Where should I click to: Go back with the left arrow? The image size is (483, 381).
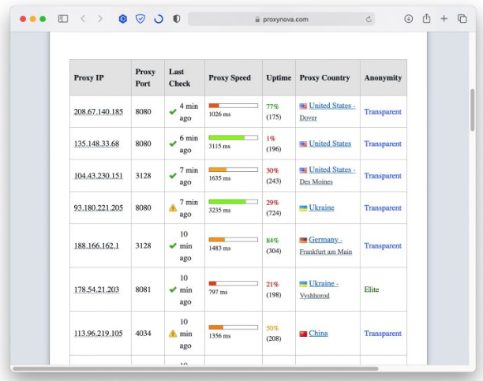pos(83,19)
